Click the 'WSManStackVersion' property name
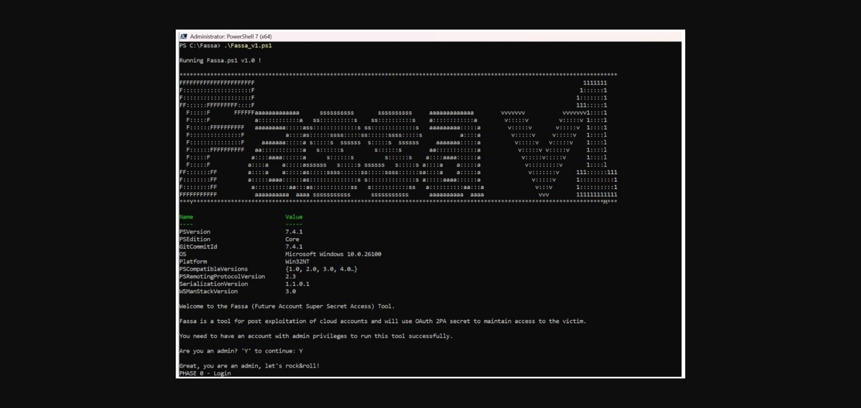Screen dimensions: 861x408 (208, 291)
